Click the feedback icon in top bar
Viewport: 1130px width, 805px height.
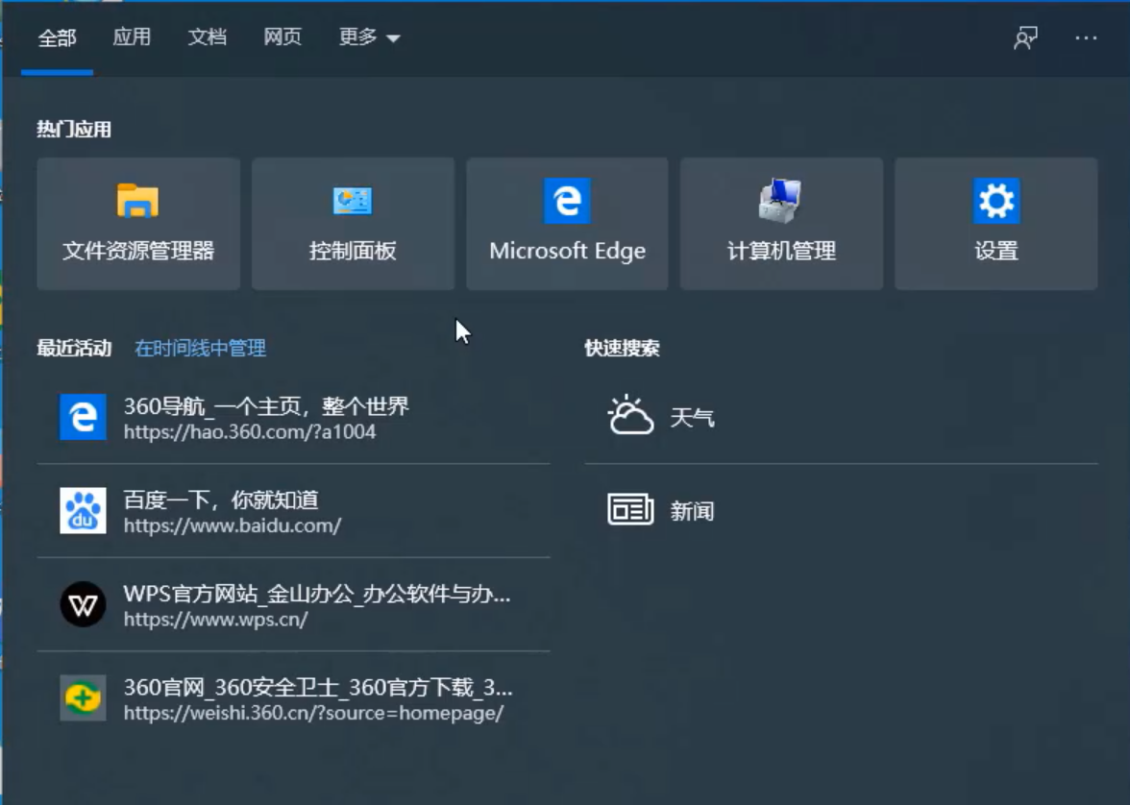(1025, 38)
